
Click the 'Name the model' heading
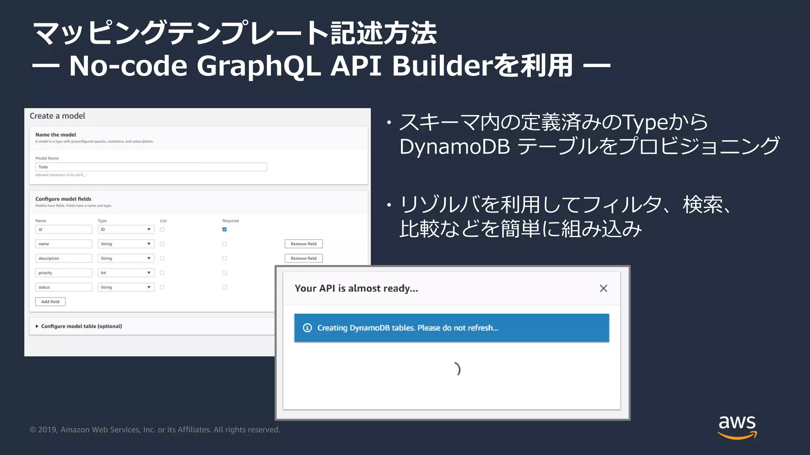tap(56, 135)
